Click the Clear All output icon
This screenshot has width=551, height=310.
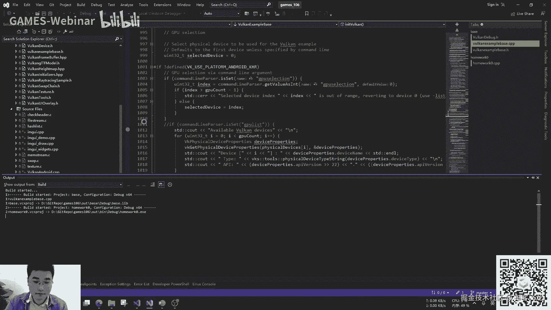pyautogui.click(x=153, y=185)
